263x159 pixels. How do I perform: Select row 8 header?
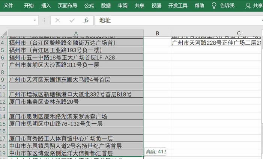4,72
